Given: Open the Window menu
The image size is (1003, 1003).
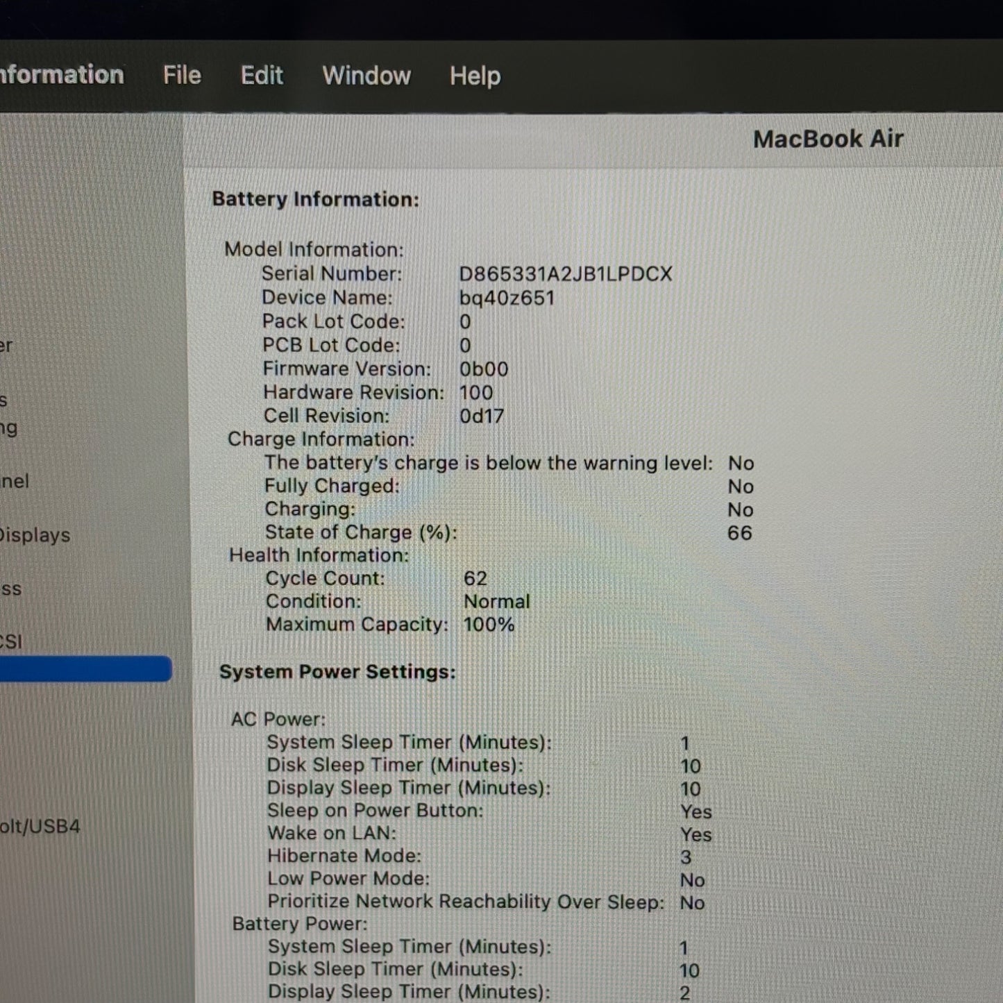Looking at the screenshot, I should click(x=366, y=75).
